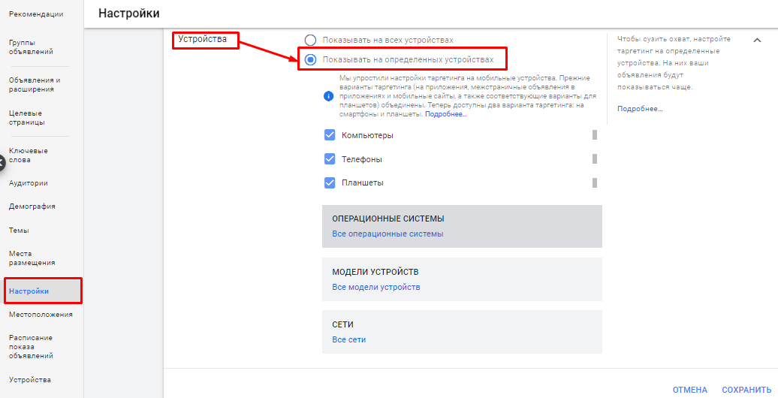This screenshot has width=778, height=398.
Task: Click the Устройства section label
Action: pyautogui.click(x=202, y=39)
